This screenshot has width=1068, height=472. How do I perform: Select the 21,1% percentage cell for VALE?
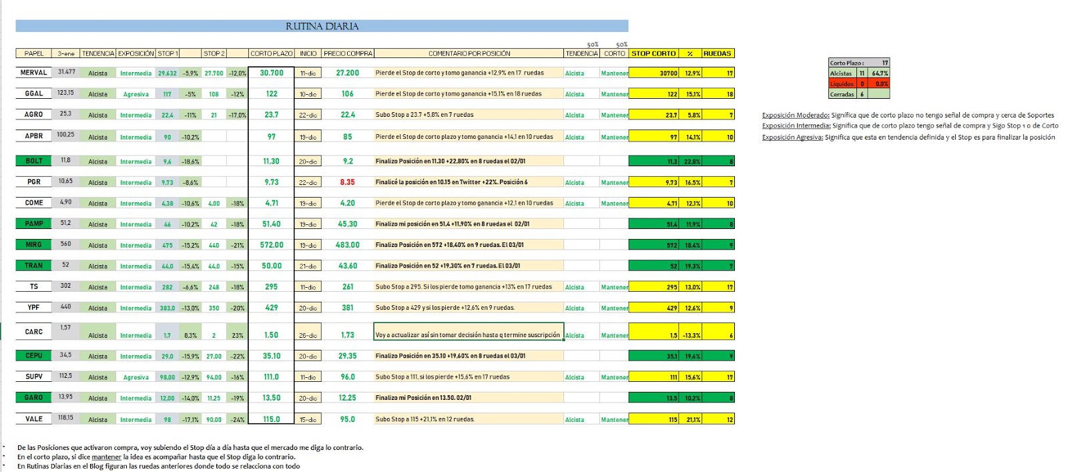(x=690, y=419)
